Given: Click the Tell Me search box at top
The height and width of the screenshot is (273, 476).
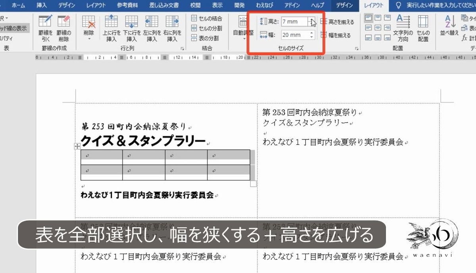Looking at the screenshot, I should pyautogui.click(x=432, y=6).
